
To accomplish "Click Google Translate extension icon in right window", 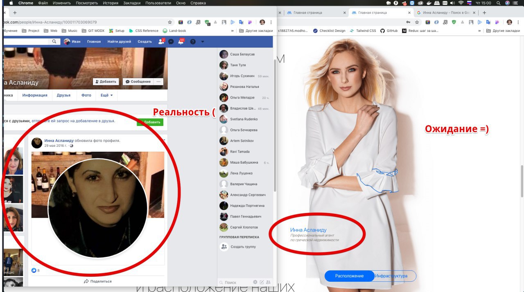I will (x=489, y=22).
